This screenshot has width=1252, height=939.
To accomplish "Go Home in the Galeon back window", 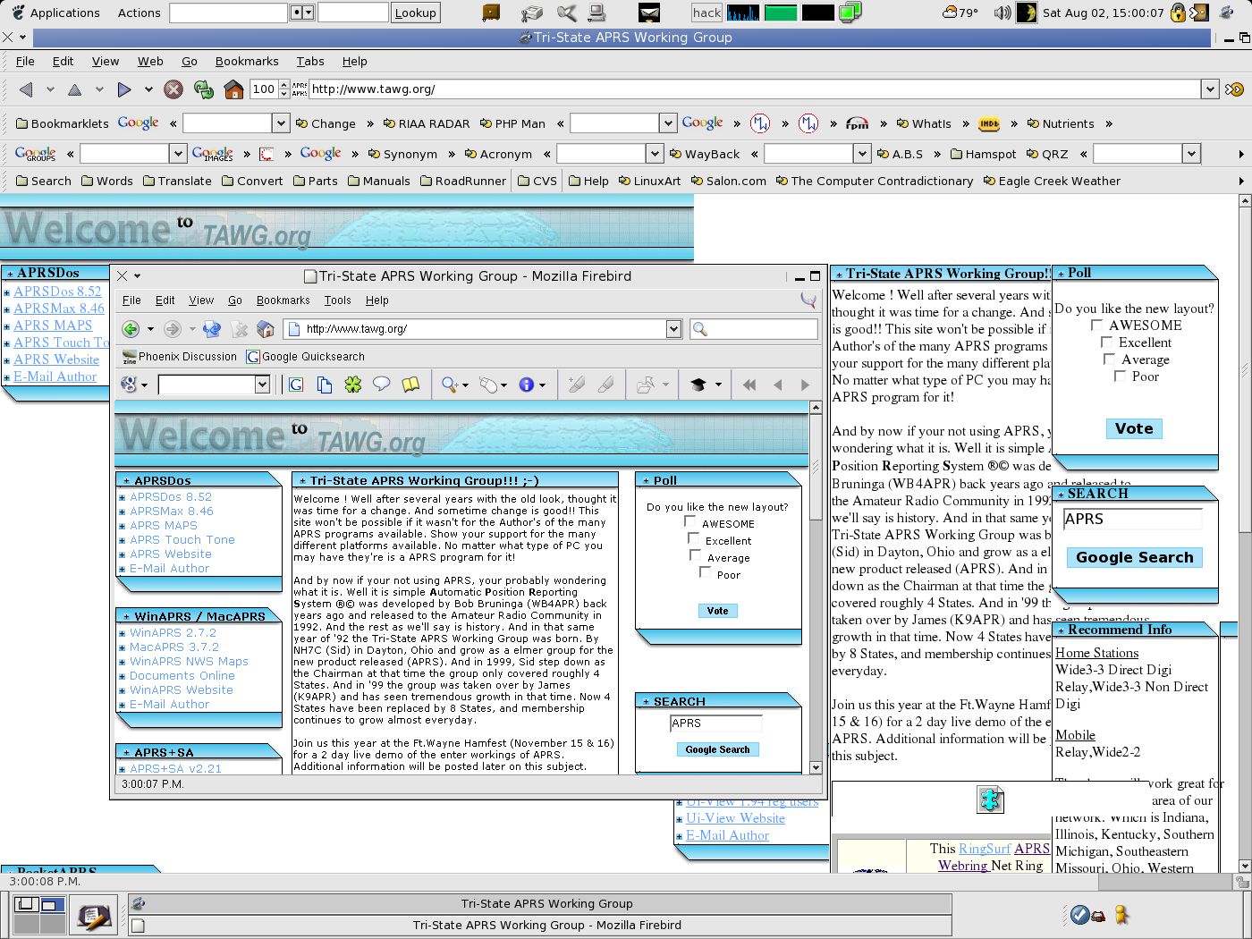I will click(233, 89).
